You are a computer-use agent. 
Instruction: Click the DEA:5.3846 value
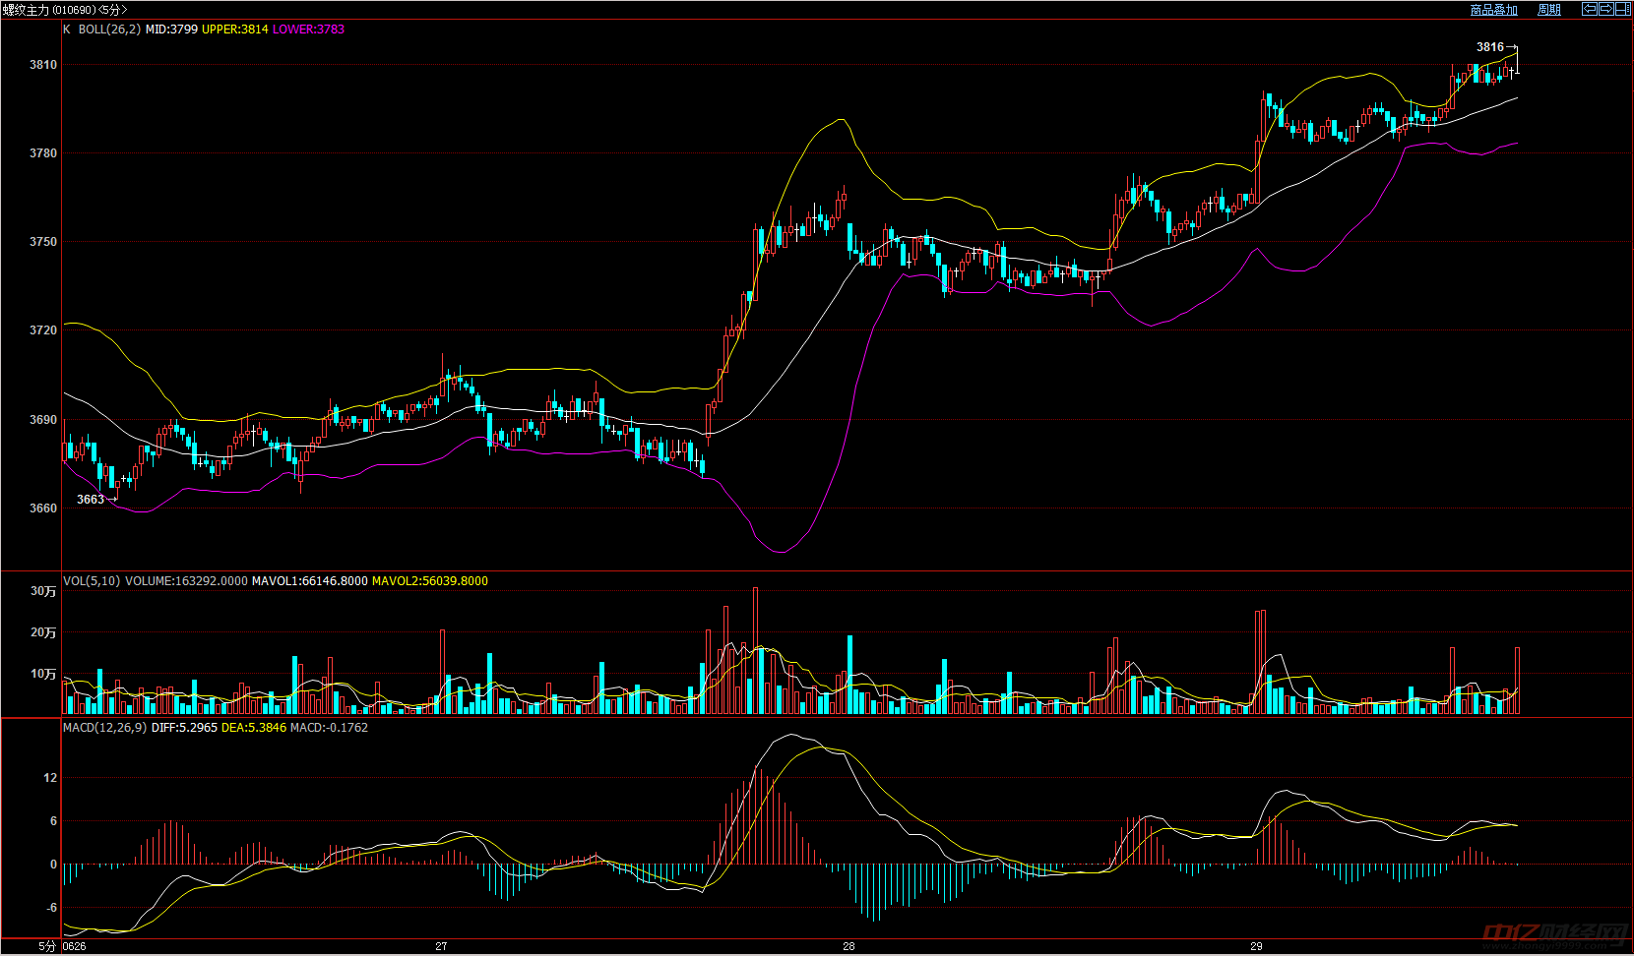coord(254,728)
